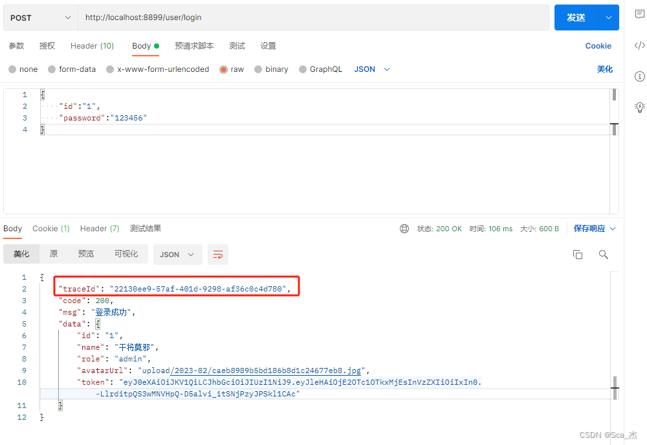Switch to the request Body tab

point(145,46)
